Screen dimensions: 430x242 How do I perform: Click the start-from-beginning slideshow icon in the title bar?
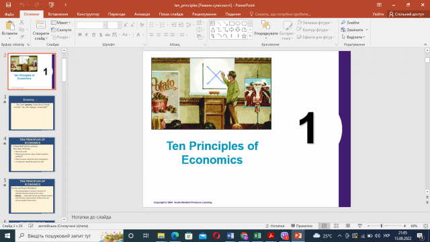(51, 5)
